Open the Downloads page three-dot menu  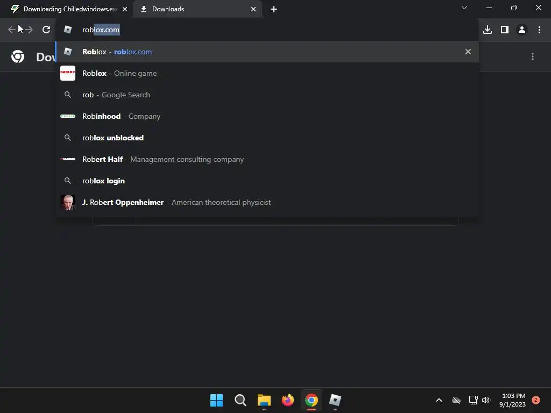pos(533,56)
